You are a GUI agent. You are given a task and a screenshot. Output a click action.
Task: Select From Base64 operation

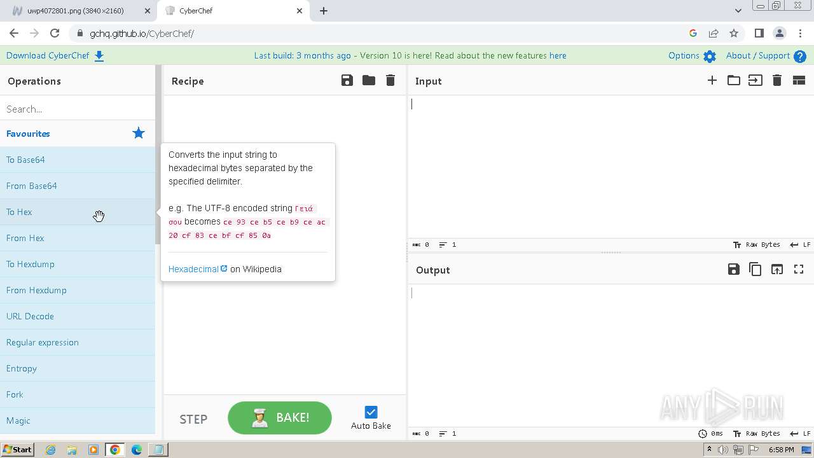[x=78, y=186]
